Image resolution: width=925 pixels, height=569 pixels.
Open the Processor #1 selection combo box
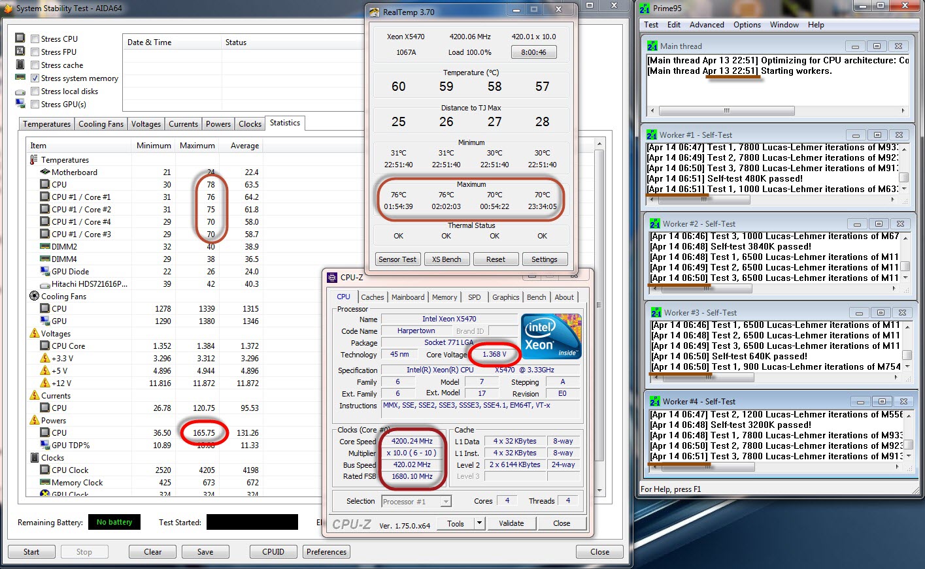416,502
